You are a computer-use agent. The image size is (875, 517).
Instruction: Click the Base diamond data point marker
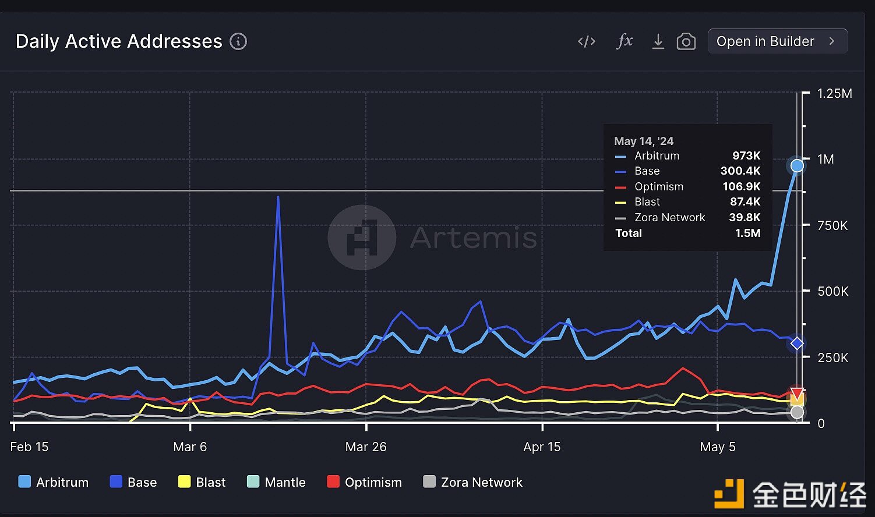tap(797, 344)
